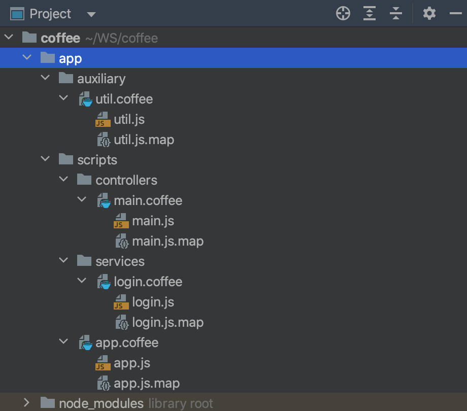The height and width of the screenshot is (411, 467).
Task: Collapse the app.coffee file node
Action: pos(63,342)
